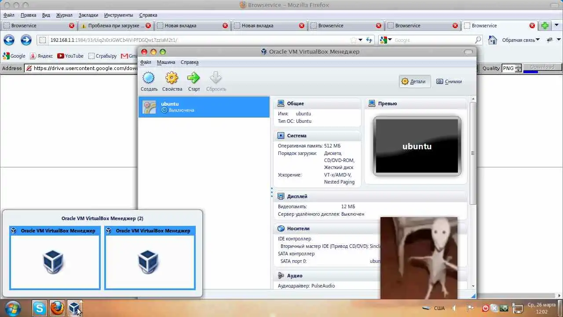Click the Создать new VM toolbar icon
The height and width of the screenshot is (317, 563).
tap(149, 78)
